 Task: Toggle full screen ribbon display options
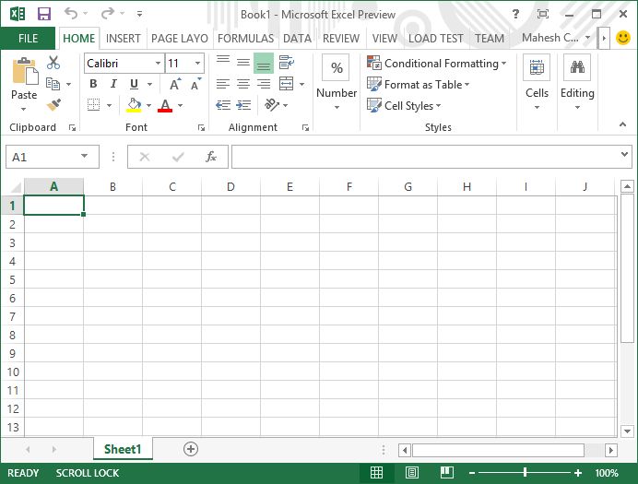click(x=543, y=14)
